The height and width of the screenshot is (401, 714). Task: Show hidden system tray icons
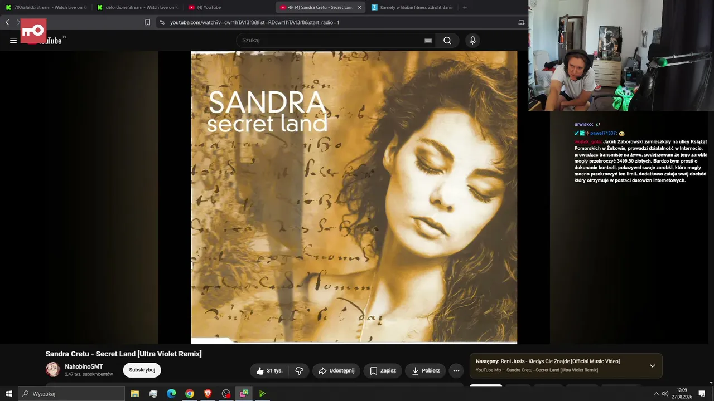click(x=656, y=394)
